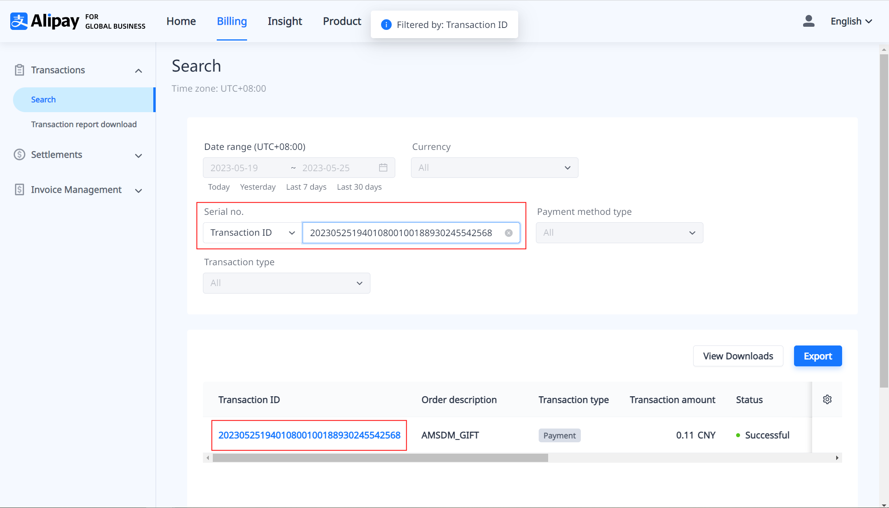Open the Currency dropdown
This screenshot has height=508, width=889.
[x=494, y=168]
